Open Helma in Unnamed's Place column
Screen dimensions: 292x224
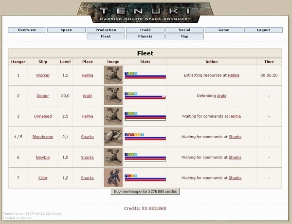point(87,116)
